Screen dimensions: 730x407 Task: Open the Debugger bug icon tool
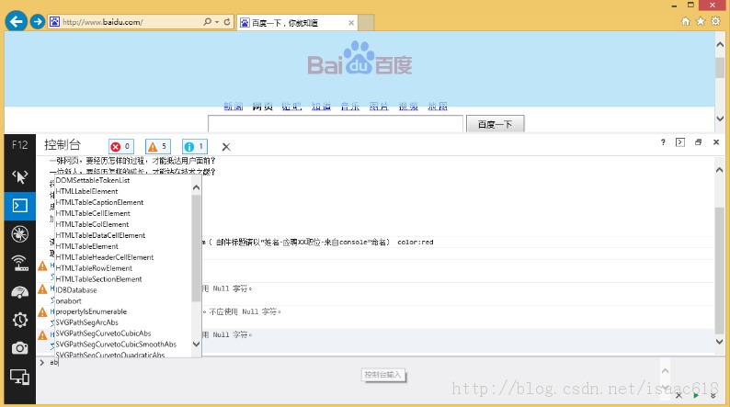(19, 234)
